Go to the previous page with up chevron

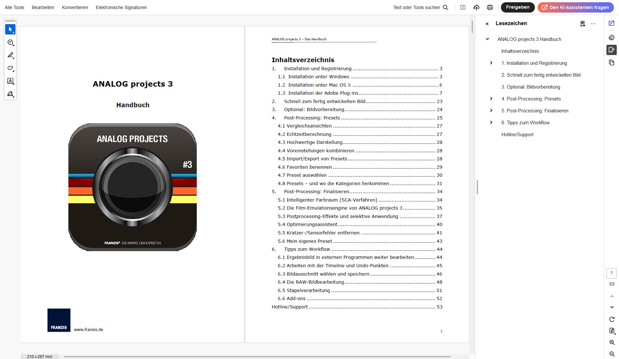(612, 296)
